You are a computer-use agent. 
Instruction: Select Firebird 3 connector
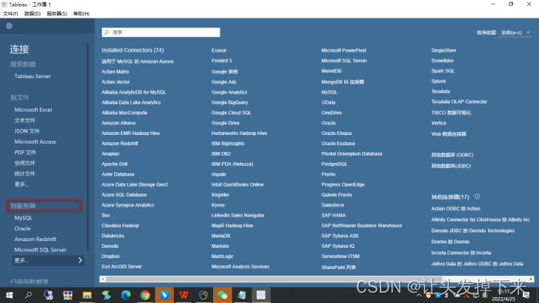coord(221,60)
